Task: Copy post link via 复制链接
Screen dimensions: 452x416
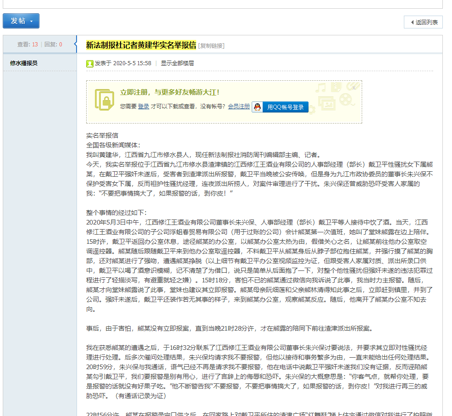Action: click(211, 45)
